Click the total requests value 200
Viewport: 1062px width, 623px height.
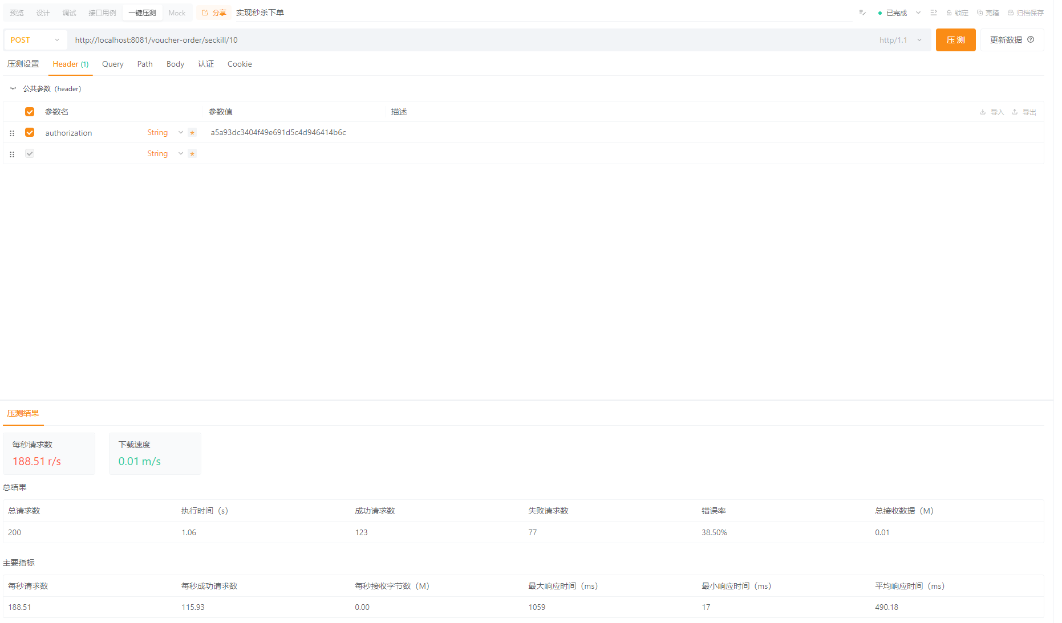14,532
